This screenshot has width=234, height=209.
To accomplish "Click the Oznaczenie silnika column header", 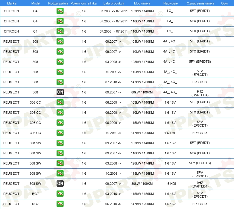I will click(x=200, y=3).
